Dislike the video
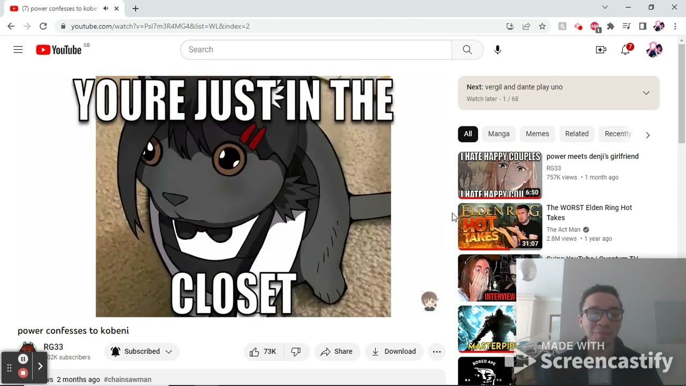 [296, 352]
